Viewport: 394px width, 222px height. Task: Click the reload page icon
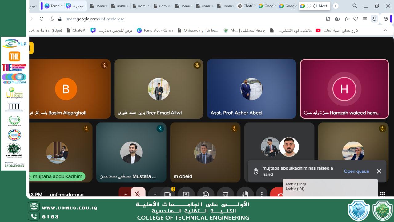42,19
